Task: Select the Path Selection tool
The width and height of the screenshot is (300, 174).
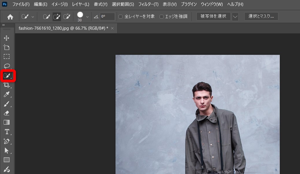Action: pos(7,151)
